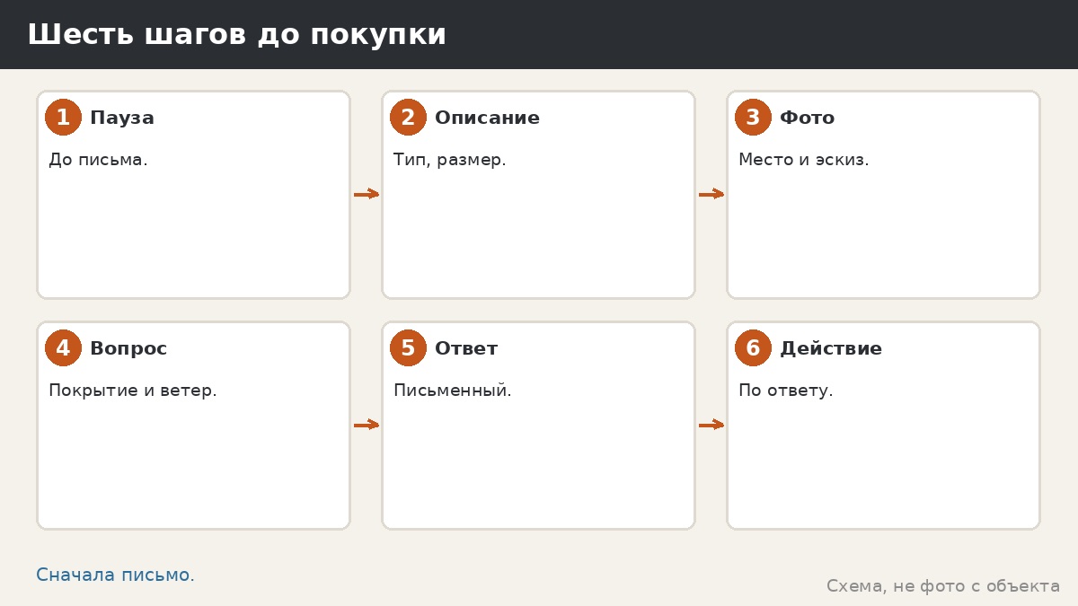Click the arrow from Пауза to Описание

point(367,194)
